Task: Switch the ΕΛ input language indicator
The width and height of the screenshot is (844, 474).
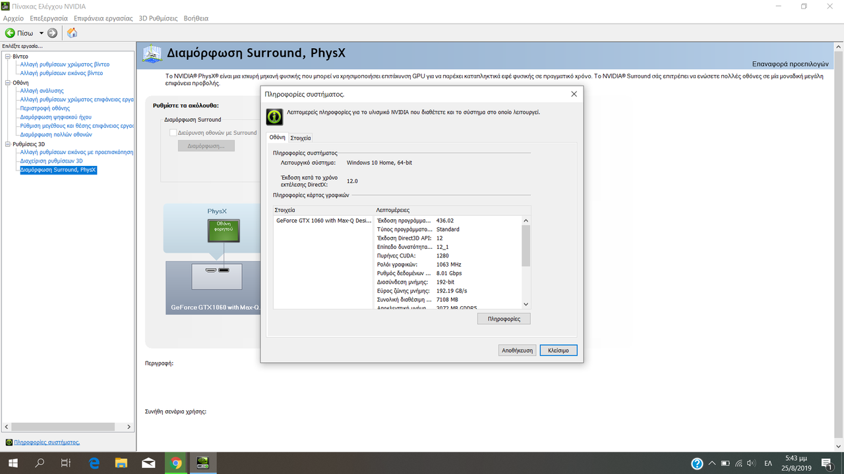Action: pos(768,463)
